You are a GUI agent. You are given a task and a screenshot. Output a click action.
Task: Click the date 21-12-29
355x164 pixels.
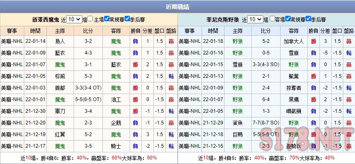pyautogui.click(x=213, y=123)
